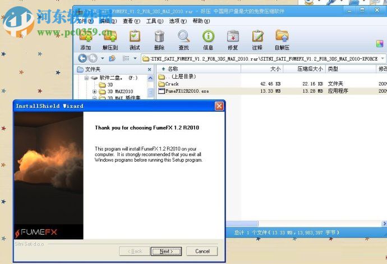Click Next in InstallShield Wizard
387x264 pixels.
click(166, 252)
